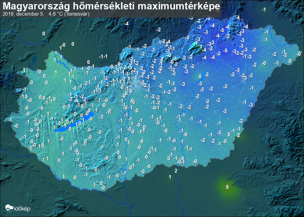Click the '4,6 °C (Temesvár)' maximum value
Viewport: 304px width, 217px height.
tap(69, 14)
